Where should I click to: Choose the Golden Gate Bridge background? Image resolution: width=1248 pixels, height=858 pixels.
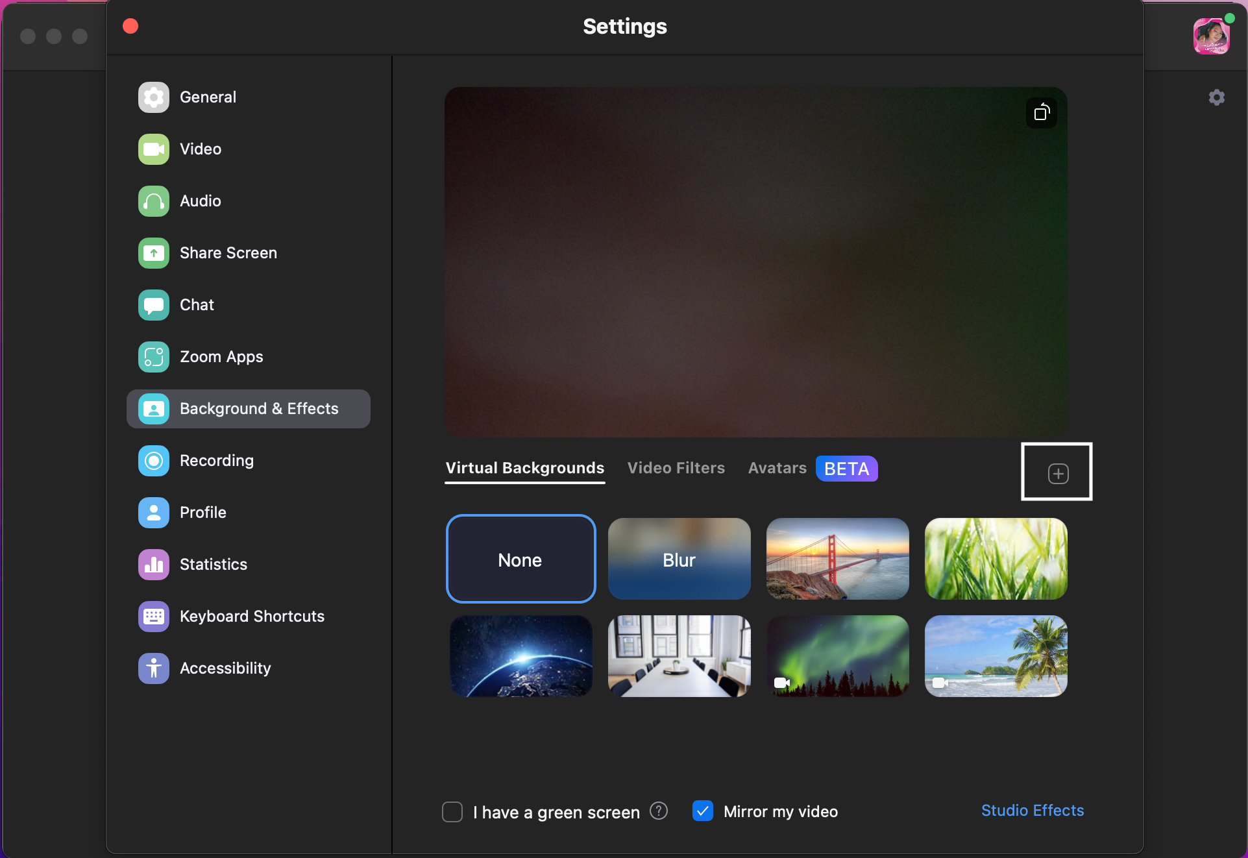click(x=837, y=559)
